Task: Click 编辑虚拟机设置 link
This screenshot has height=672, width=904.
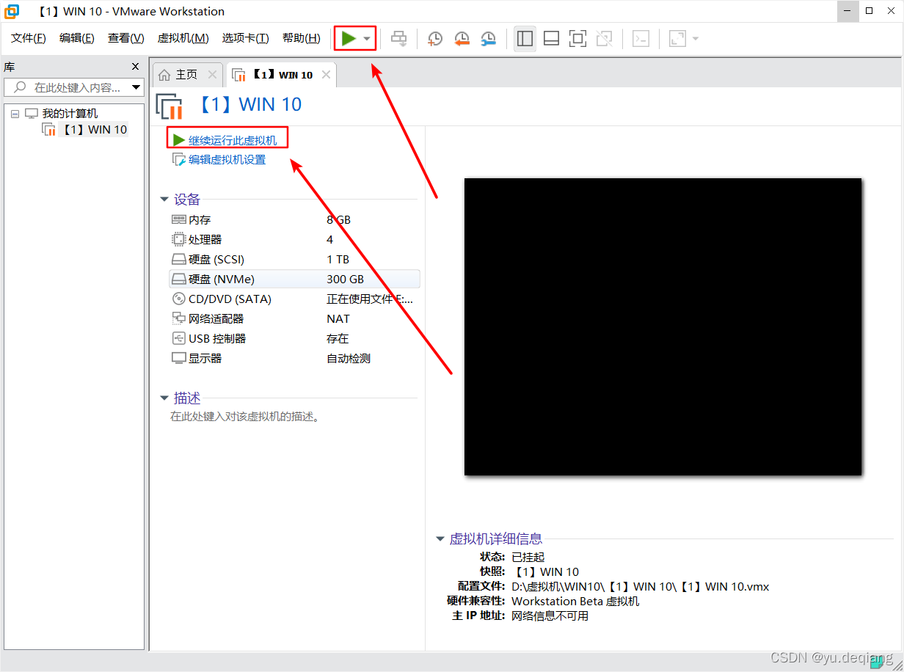Action: (227, 159)
